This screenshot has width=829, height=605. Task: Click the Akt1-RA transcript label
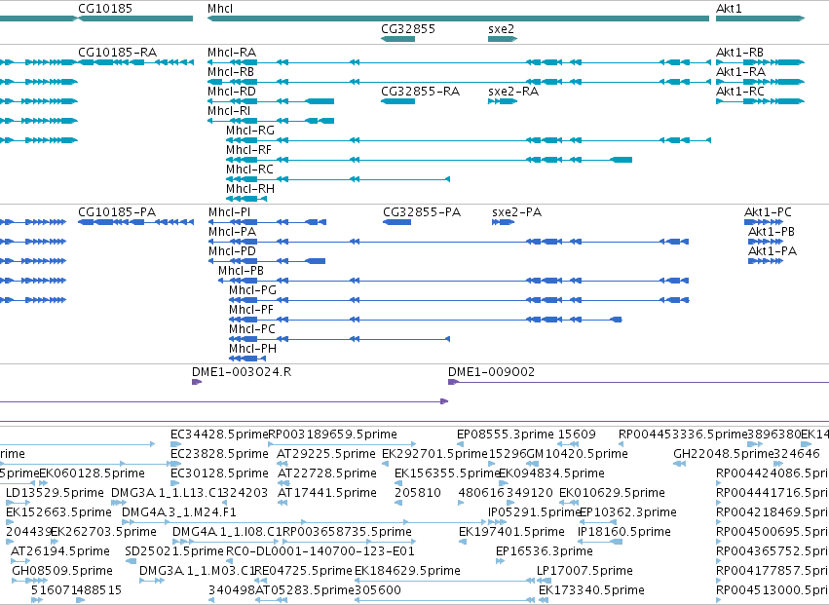click(740, 72)
